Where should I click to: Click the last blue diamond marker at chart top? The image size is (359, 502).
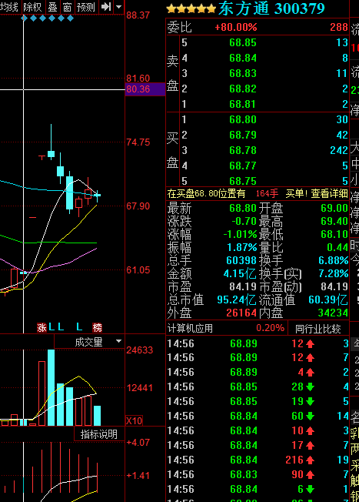(70, 18)
